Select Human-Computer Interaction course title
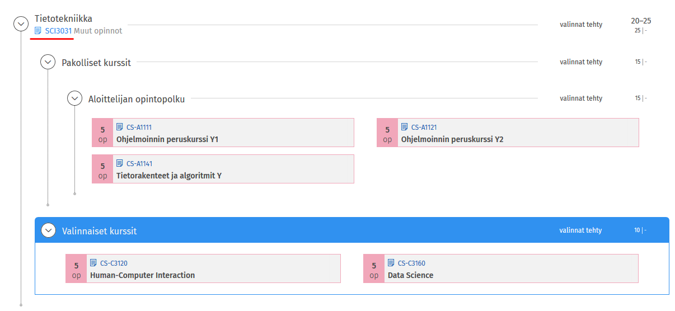Image resolution: width=675 pixels, height=311 pixels. (142, 275)
